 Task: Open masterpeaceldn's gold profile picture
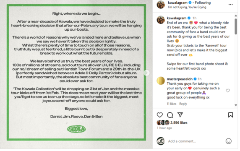point(161,81)
